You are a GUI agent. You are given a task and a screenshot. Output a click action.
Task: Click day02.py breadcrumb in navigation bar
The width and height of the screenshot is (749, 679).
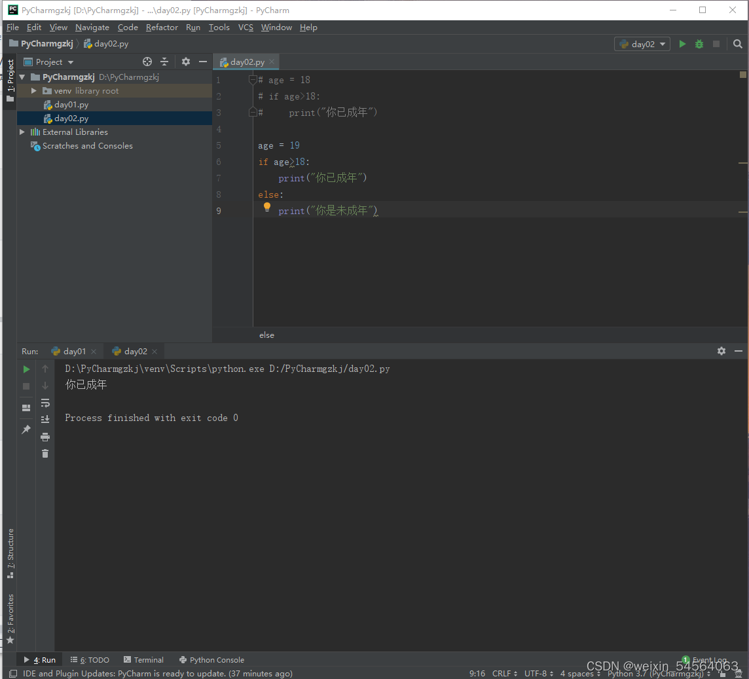[106, 43]
